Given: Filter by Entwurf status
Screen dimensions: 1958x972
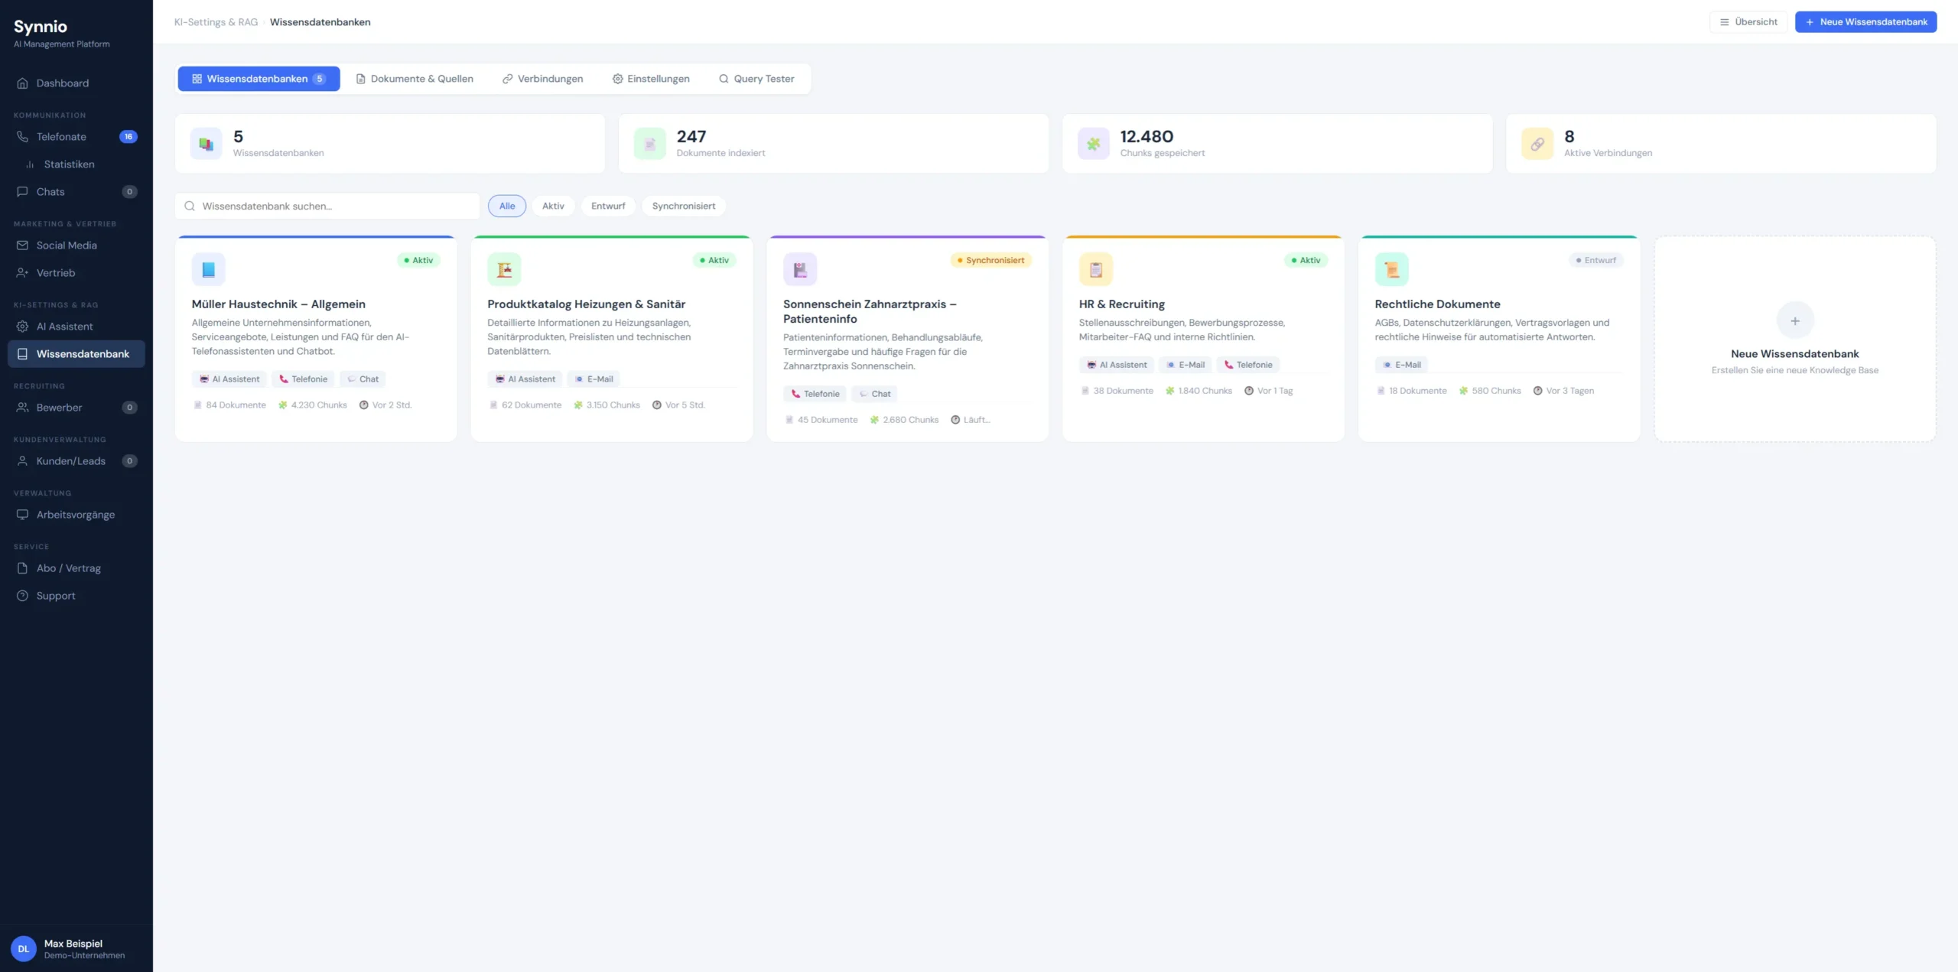Looking at the screenshot, I should (x=607, y=206).
